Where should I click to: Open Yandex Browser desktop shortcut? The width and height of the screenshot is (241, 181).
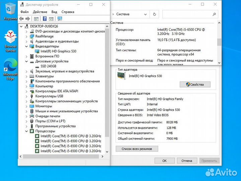(x=10, y=41)
